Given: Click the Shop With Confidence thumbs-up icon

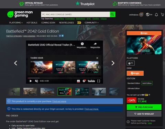Looking at the screenshot, I should 115,4.
